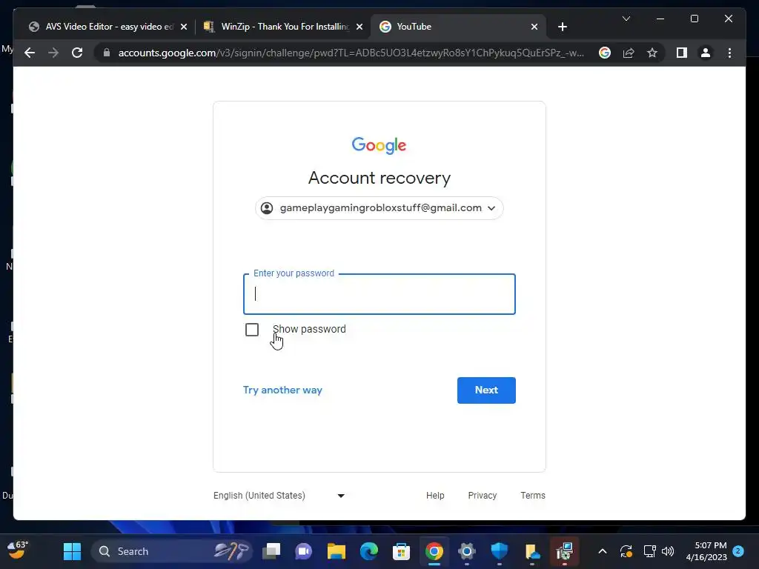Focus the Enter your password field

[379, 294]
